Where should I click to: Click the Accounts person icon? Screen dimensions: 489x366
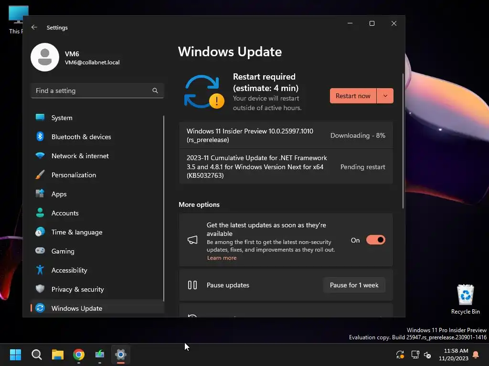(40, 213)
